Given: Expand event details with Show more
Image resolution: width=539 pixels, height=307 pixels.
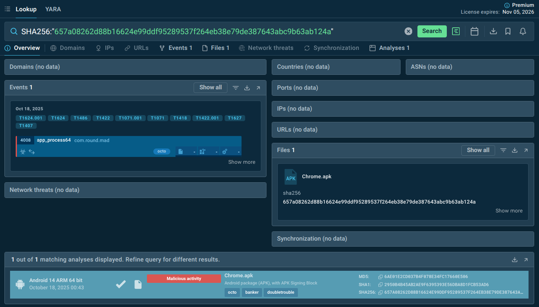Looking at the screenshot, I should point(242,162).
